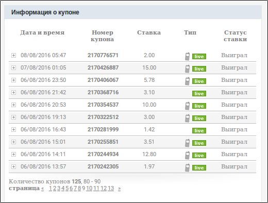Click coupon number 2170244934
Image resolution: width=268 pixels, height=203 pixels.
pyautogui.click(x=103, y=154)
